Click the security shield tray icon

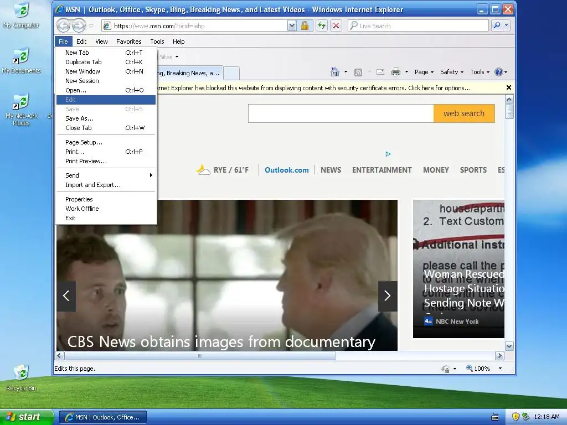(516, 417)
